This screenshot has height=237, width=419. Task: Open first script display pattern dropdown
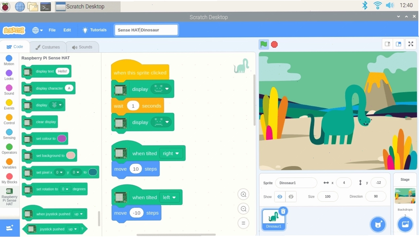pyautogui.click(x=161, y=89)
